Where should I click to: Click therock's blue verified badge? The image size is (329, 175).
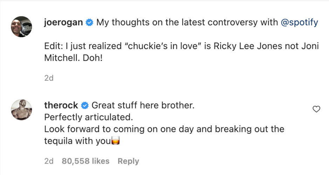(85, 105)
